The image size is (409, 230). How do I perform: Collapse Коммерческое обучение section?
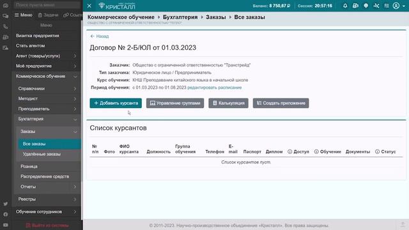47,77
